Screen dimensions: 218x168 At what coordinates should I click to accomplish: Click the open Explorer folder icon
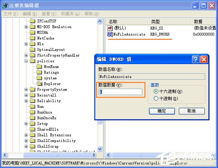click(39, 84)
